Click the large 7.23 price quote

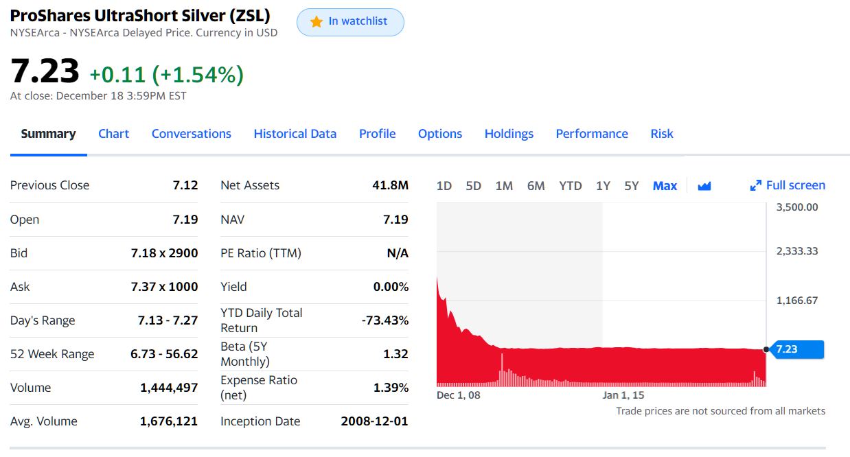click(45, 71)
